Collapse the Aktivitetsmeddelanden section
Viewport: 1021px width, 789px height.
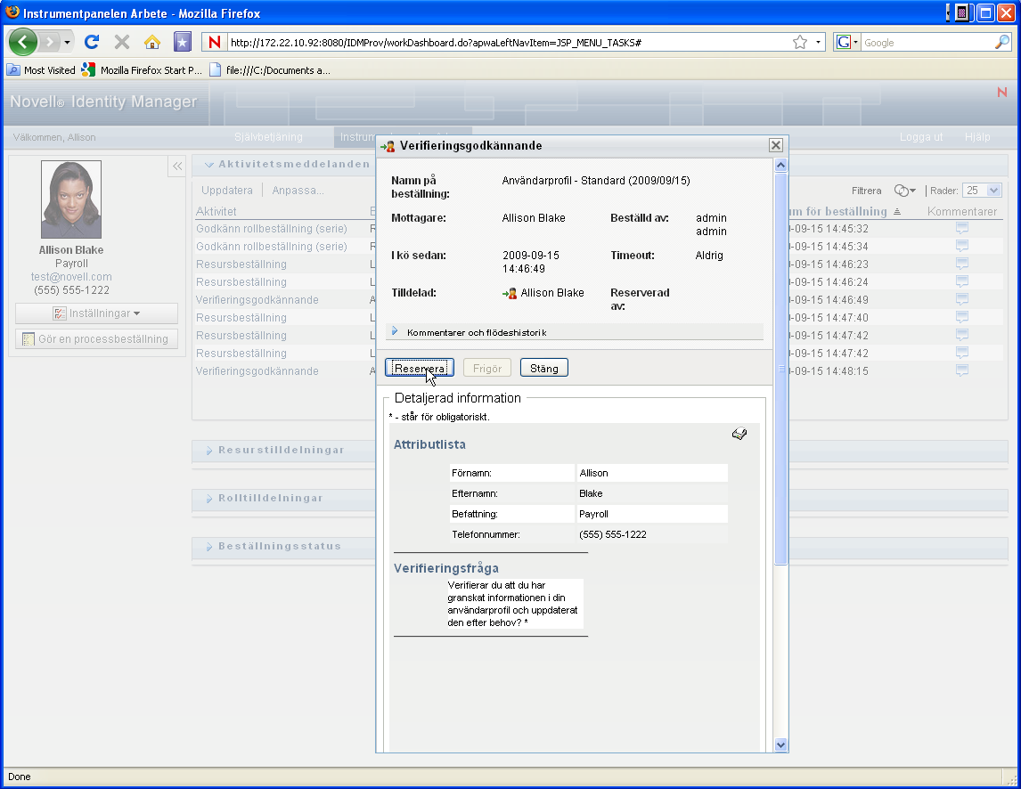[x=209, y=165]
